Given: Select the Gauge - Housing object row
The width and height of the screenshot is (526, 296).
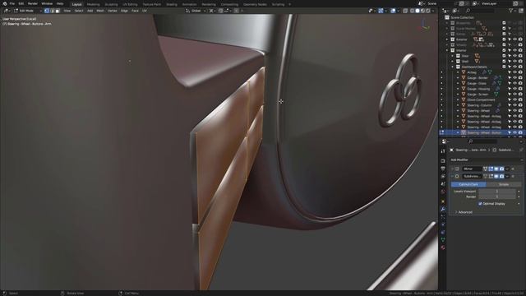Looking at the screenshot, I should [478, 89].
